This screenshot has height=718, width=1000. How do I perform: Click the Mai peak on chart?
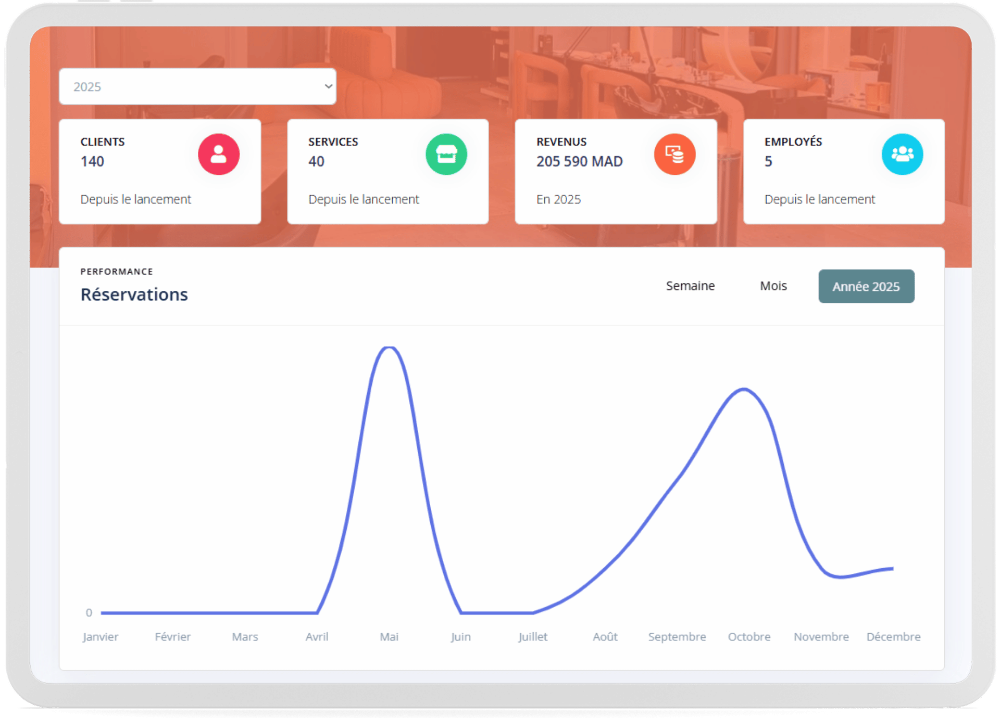[389, 348]
